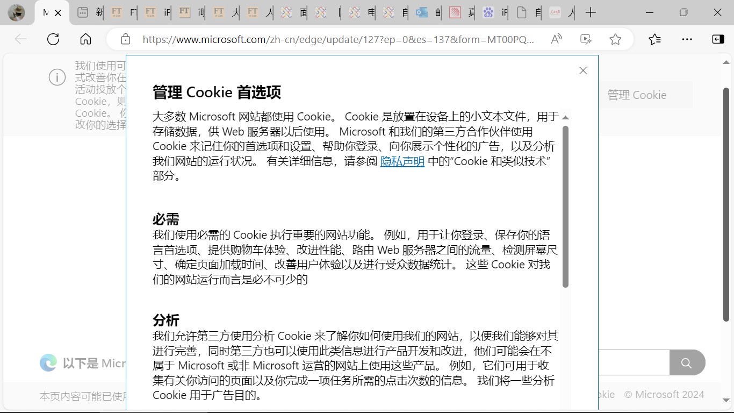Screen dimensions: 734x413
Task: Switch to the Baidu paw tab
Action: click(496, 13)
